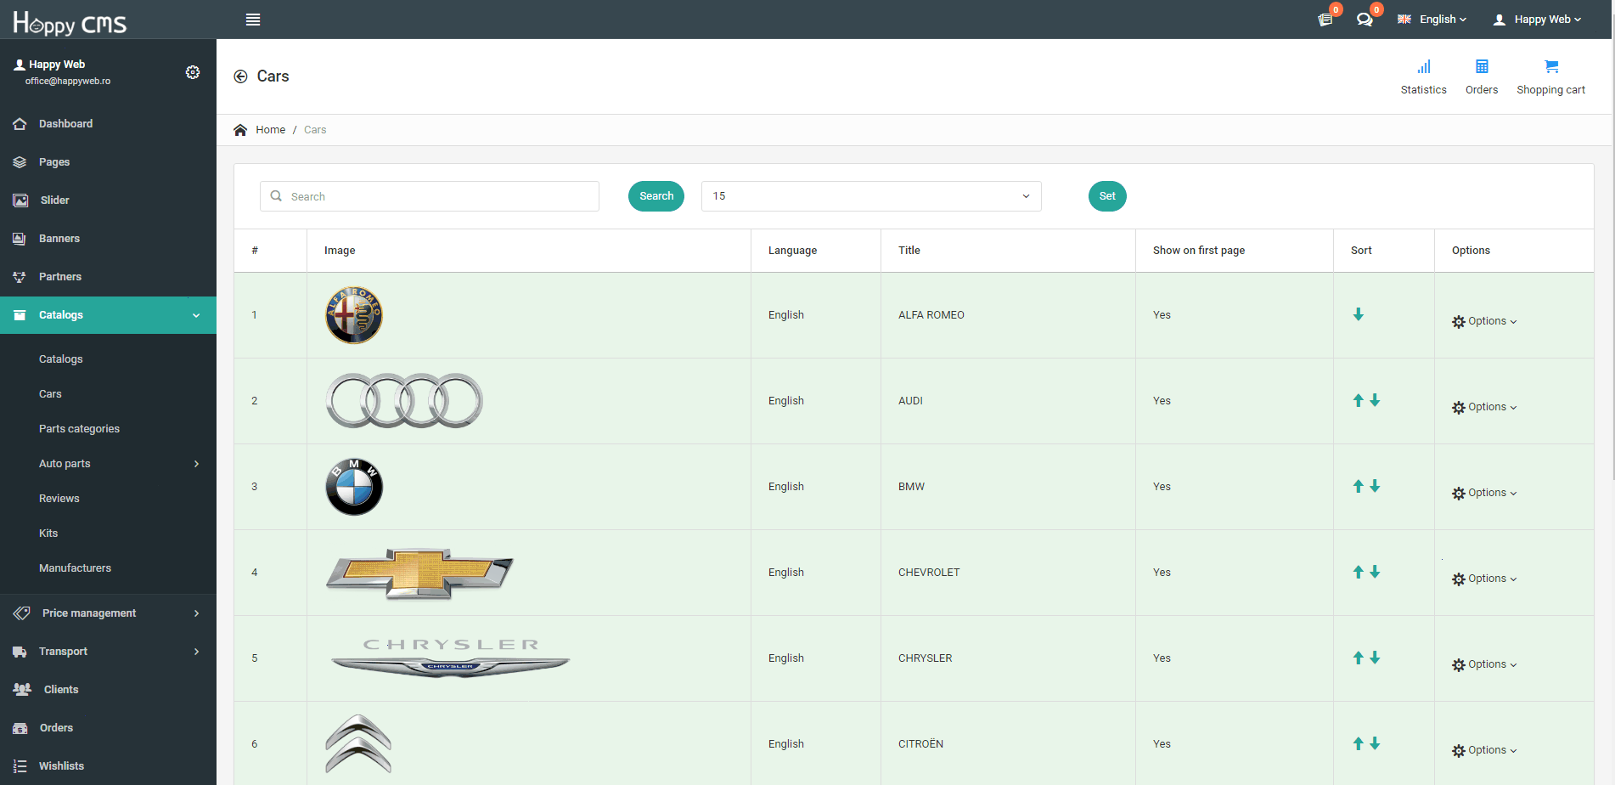The width and height of the screenshot is (1615, 785).
Task: Select Reviews submenu item
Action: click(59, 499)
